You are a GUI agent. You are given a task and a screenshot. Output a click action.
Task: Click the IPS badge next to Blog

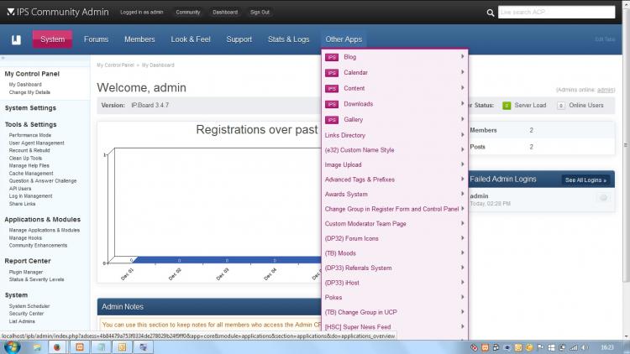(x=332, y=57)
